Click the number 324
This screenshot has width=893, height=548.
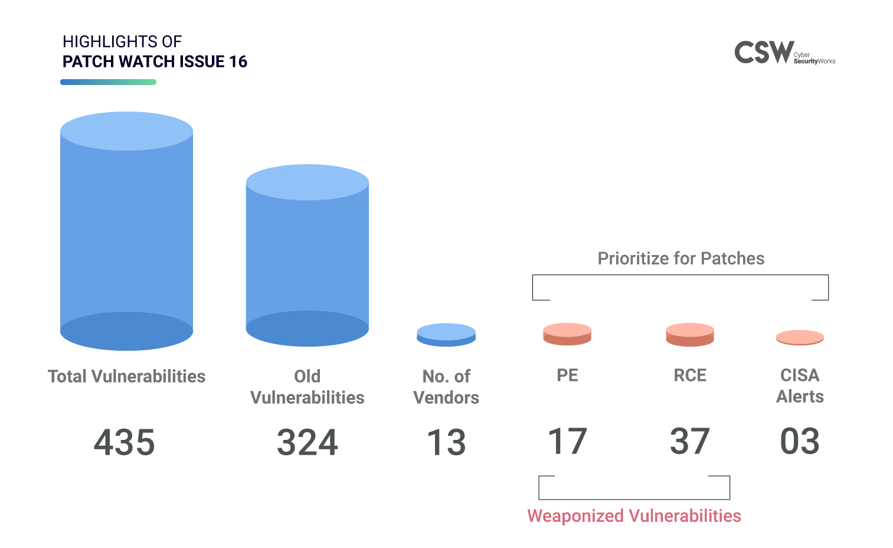308,442
